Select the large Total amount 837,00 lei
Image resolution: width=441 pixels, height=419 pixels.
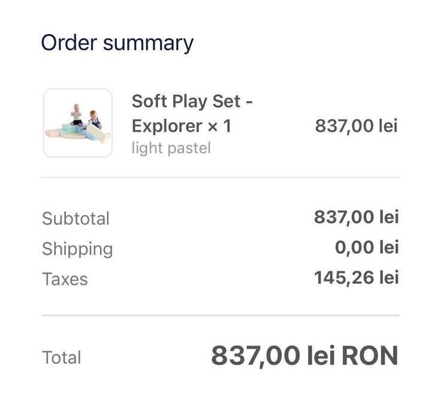(273, 357)
